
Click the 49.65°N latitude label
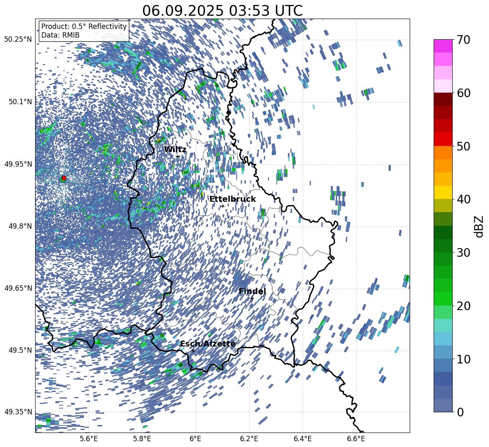click(x=18, y=288)
